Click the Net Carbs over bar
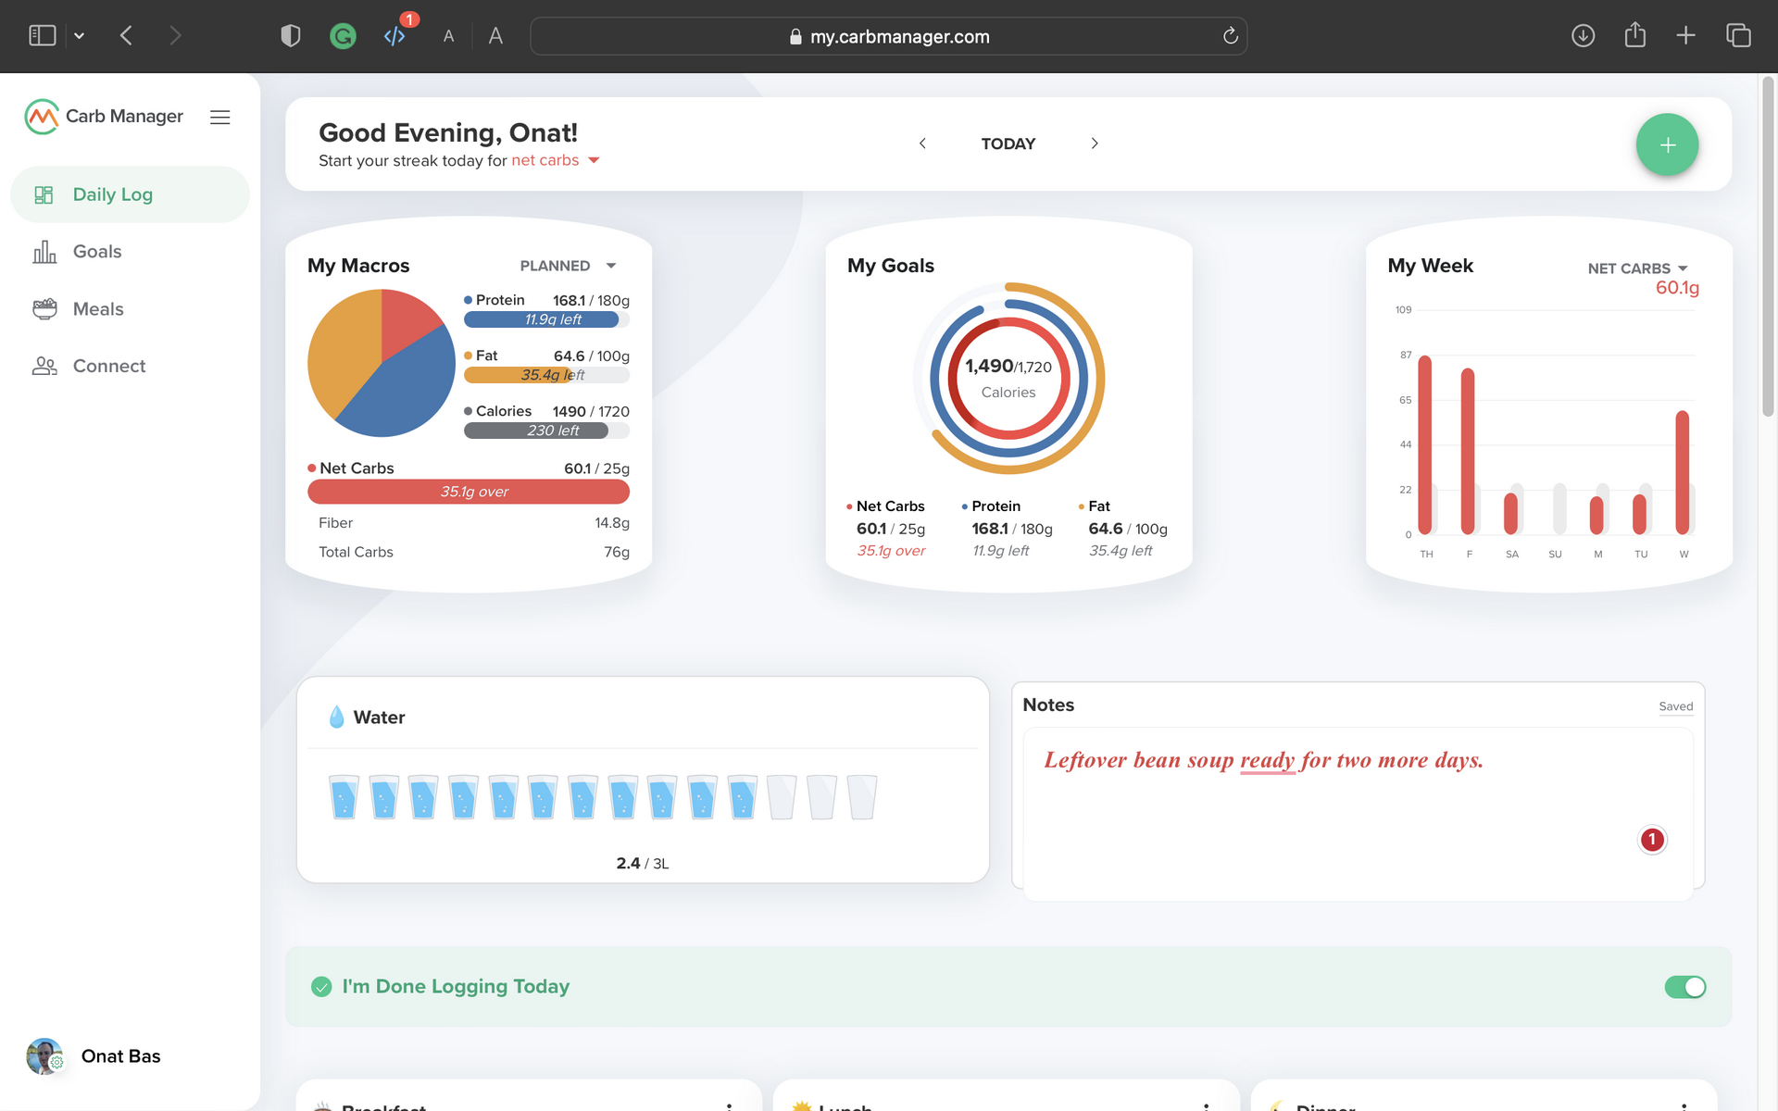 coord(469,492)
